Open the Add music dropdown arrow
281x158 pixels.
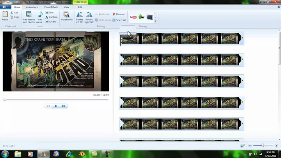(x=43, y=22)
